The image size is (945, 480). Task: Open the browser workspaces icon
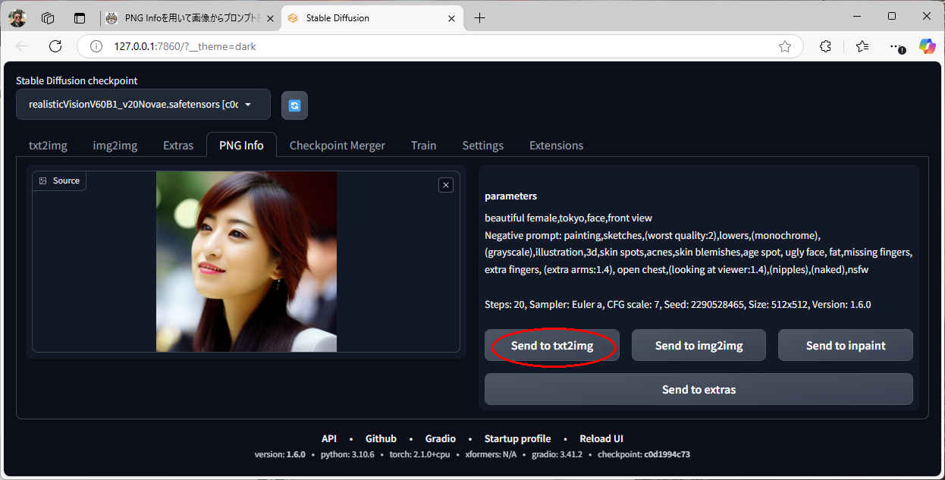[x=48, y=17]
